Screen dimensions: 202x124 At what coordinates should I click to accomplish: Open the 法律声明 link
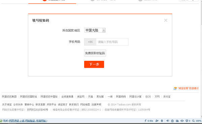point(96,105)
